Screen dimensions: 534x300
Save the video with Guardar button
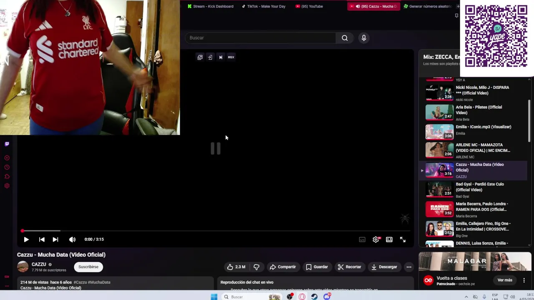pos(317,267)
